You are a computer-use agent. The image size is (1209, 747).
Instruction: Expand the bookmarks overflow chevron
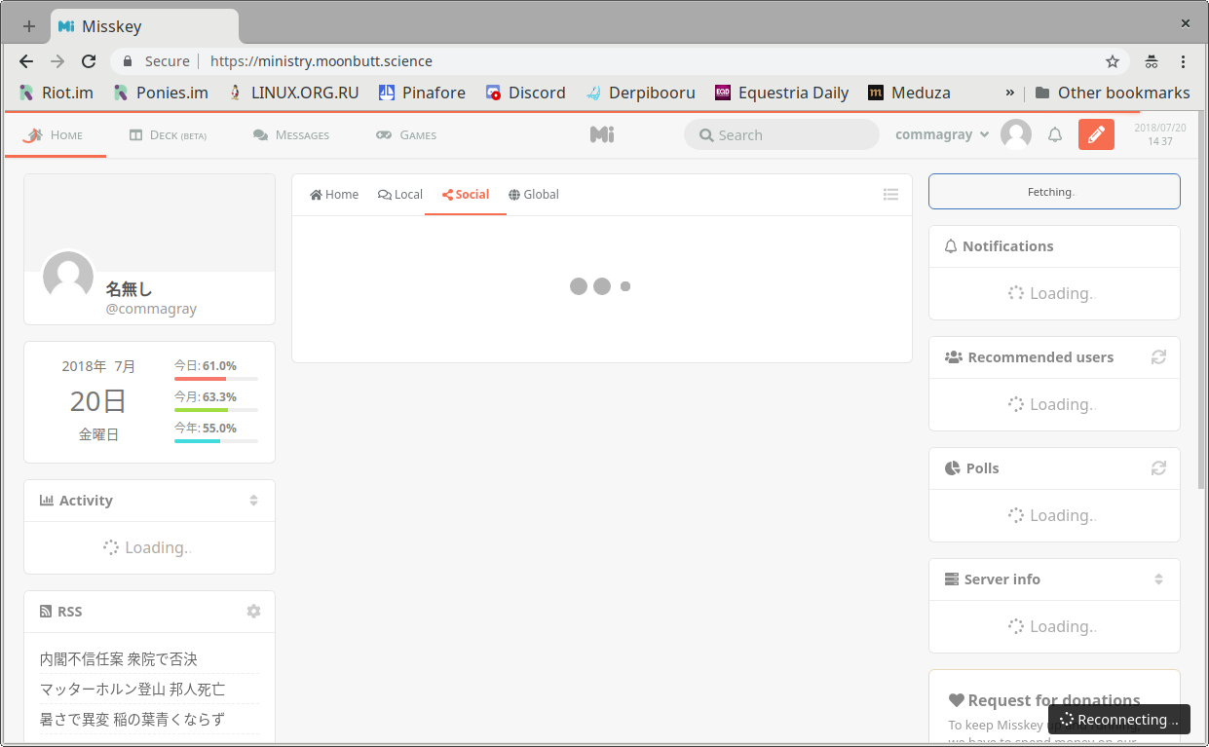tap(1010, 93)
